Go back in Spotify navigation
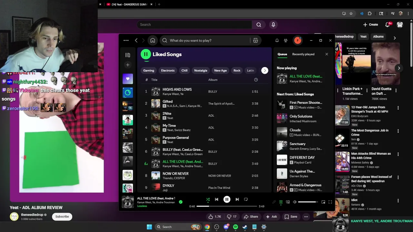The height and width of the screenshot is (232, 413). point(136,40)
